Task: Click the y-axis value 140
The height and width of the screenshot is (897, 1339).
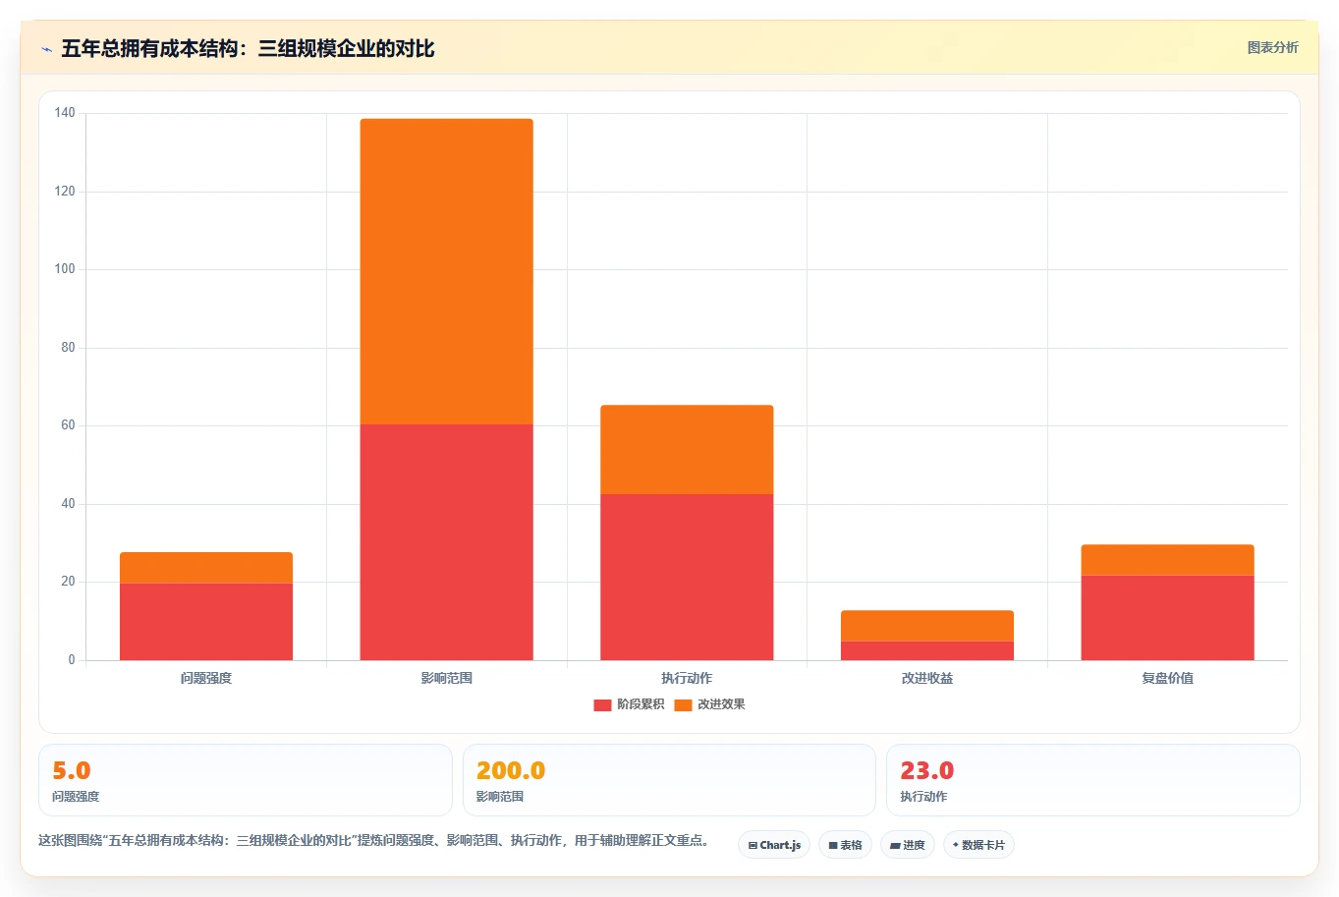Action: 65,113
